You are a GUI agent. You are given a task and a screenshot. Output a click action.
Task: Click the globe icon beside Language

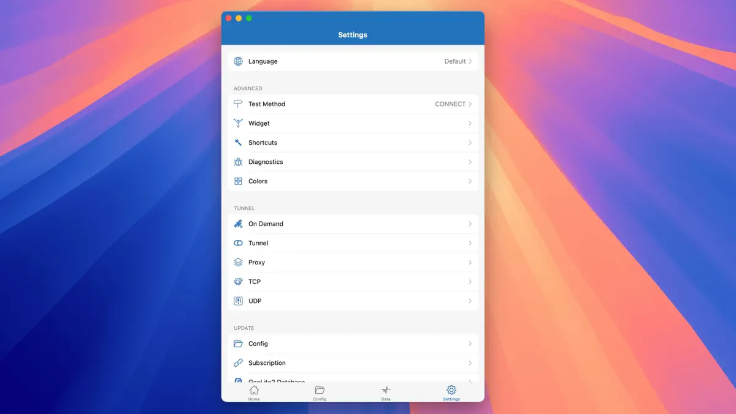pos(238,61)
